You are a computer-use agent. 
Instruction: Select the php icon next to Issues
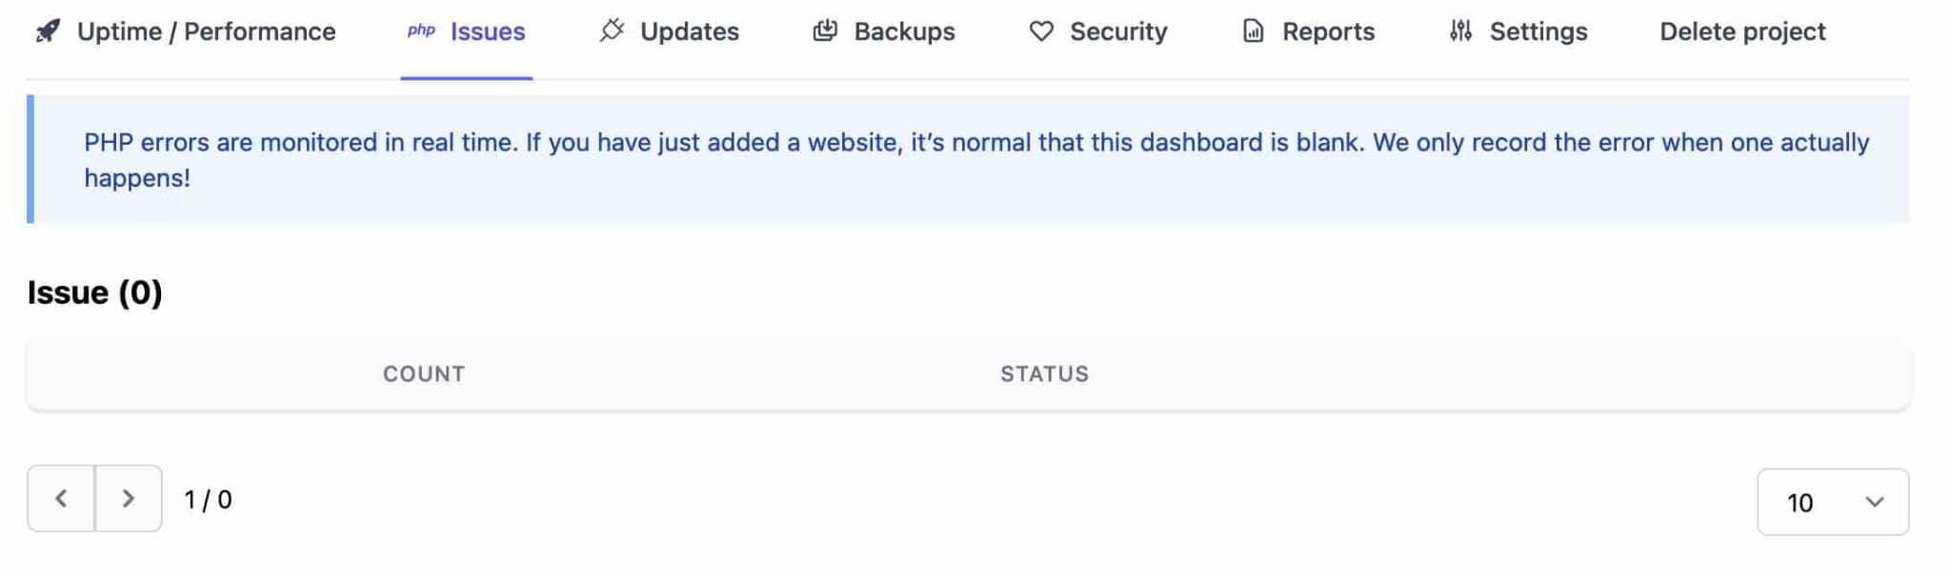coord(419,31)
